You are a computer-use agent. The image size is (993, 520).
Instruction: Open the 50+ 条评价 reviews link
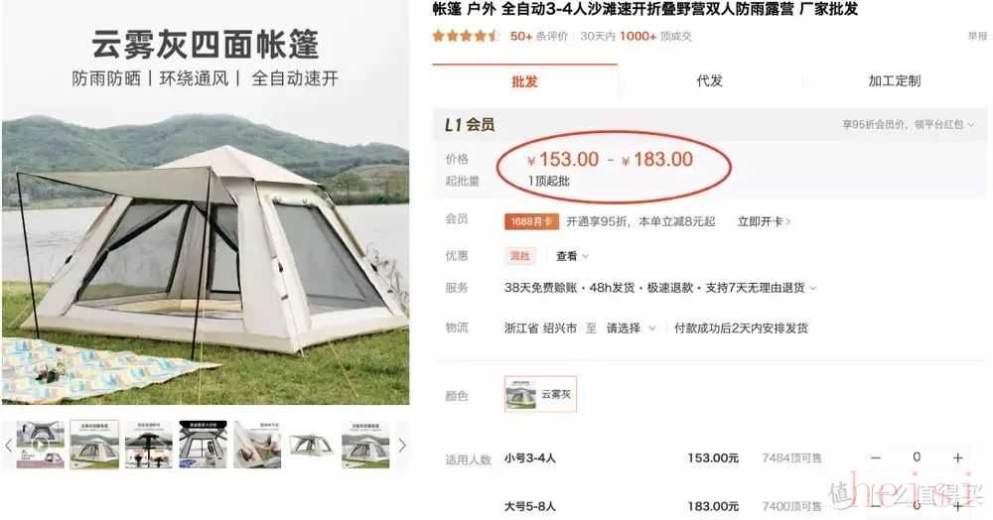539,36
